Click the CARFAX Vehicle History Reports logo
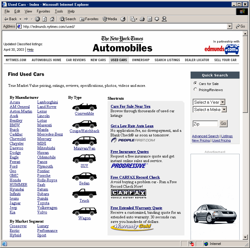 (x=128, y=194)
